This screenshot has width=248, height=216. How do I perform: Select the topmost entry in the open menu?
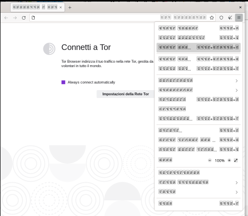(x=199, y=28)
